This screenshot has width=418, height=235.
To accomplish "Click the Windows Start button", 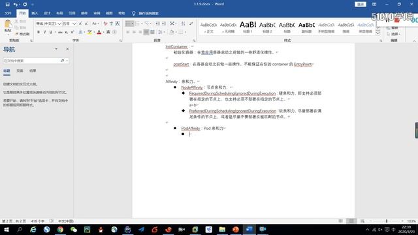I will coord(7,229).
